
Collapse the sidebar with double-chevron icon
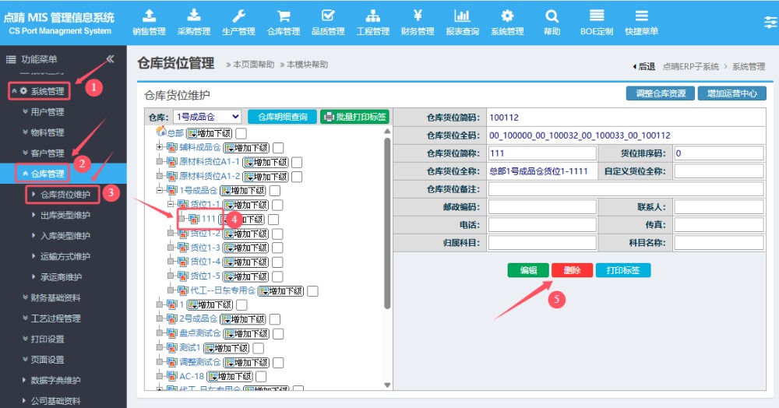click(110, 59)
